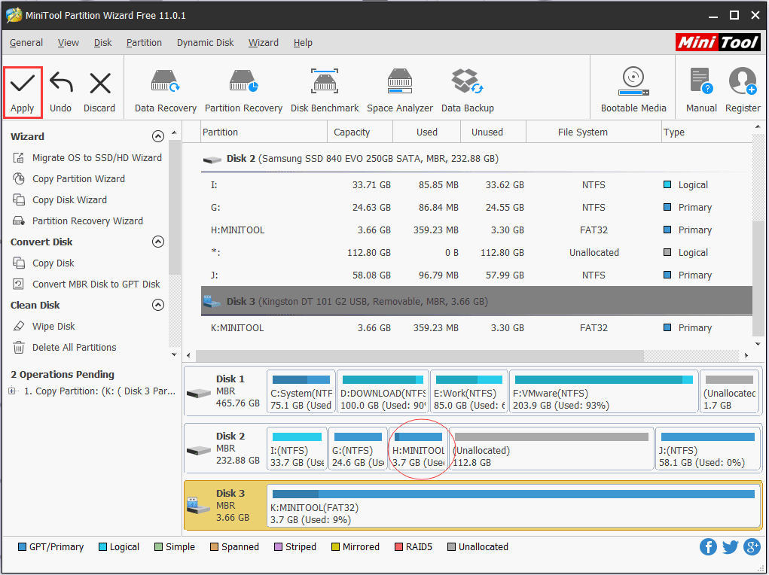Sort by the Used column header

click(426, 132)
